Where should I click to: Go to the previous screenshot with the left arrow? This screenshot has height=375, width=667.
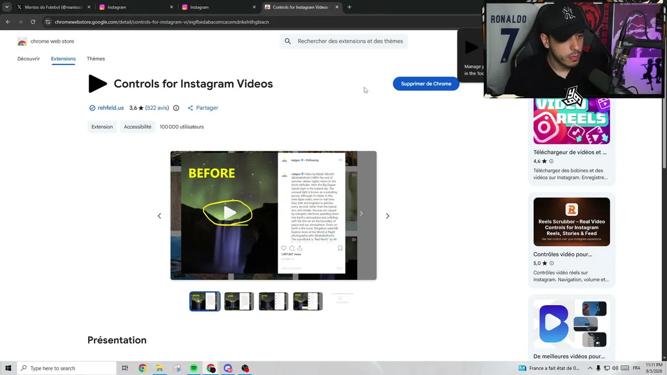(x=159, y=216)
